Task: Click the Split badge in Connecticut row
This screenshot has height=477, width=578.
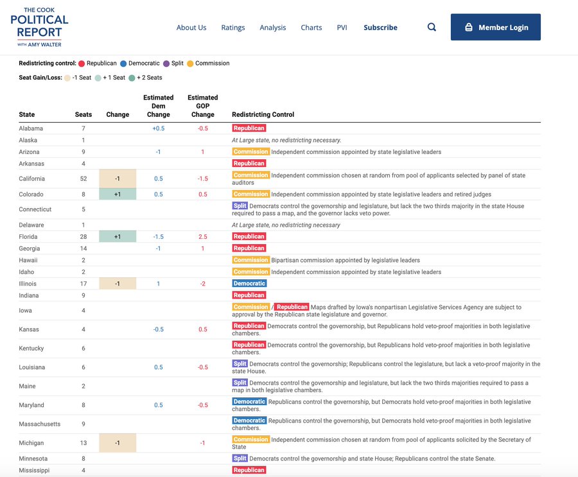Action: click(240, 205)
